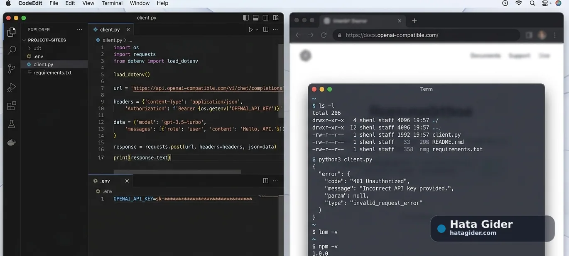Close the .env tab
Image resolution: width=569 pixels, height=256 pixels.
coord(127,181)
